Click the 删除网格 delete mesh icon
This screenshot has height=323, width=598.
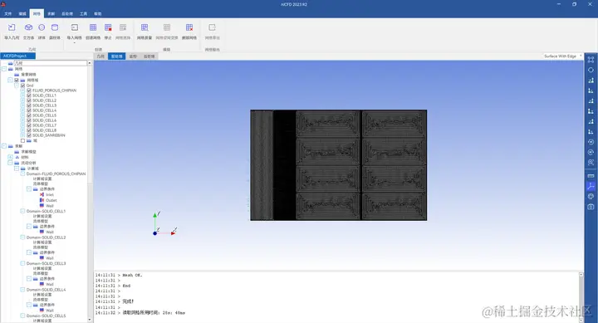(189, 28)
